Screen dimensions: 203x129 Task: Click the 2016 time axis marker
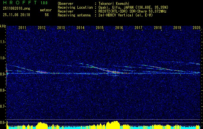pyautogui.click(x=119, y=27)
